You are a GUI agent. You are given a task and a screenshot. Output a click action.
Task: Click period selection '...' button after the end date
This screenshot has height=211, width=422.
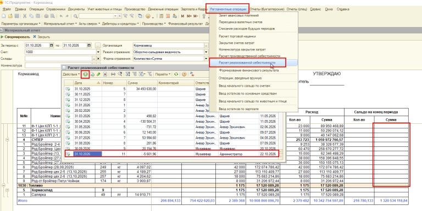tap(98, 45)
